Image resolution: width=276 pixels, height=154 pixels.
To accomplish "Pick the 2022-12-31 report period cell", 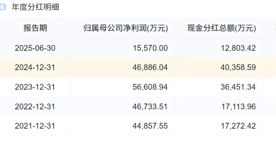I will coord(35,107).
